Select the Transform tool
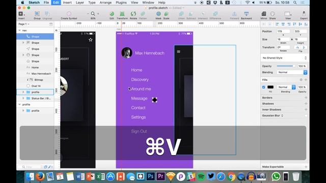Viewport: 326px width, 183px height. [122, 14]
